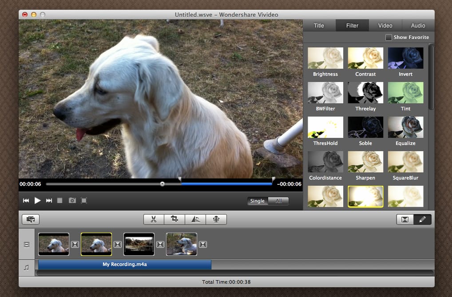The image size is (452, 297).
Task: Click the filter list vertical scrollbar
Action: (x=431, y=77)
